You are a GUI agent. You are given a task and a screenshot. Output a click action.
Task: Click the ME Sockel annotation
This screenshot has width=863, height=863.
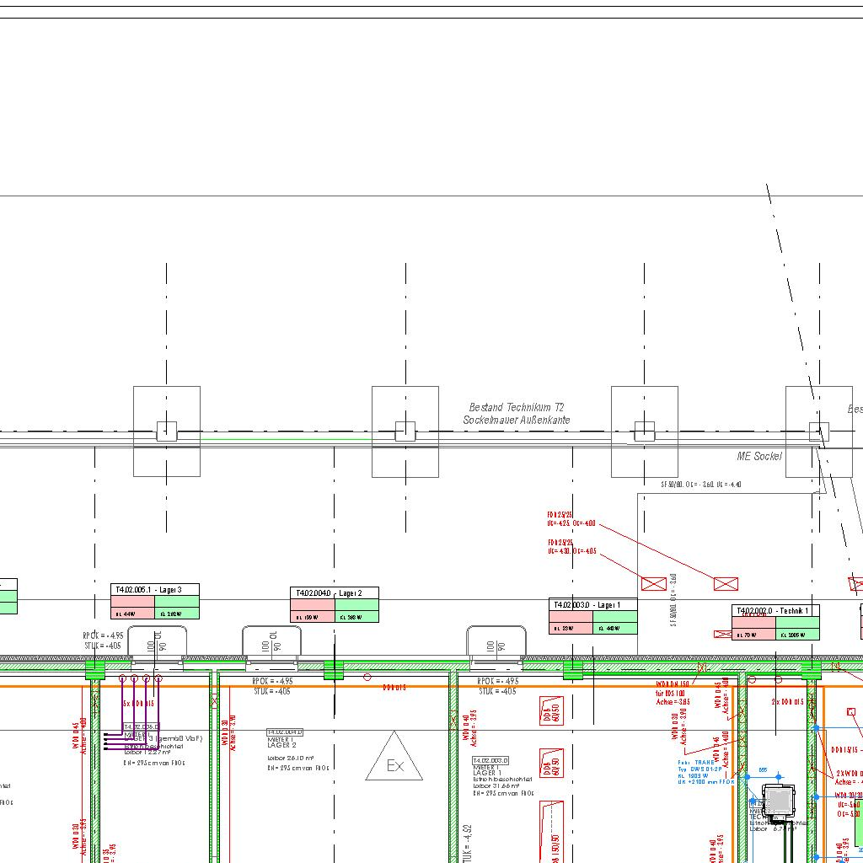pos(759,456)
